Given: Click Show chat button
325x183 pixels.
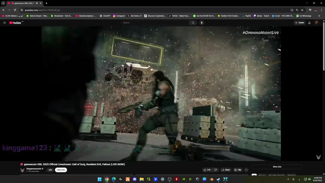Looking at the screenshot, I should point(277,167).
